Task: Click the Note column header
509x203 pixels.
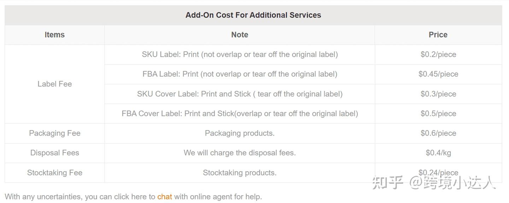Action: [239, 35]
